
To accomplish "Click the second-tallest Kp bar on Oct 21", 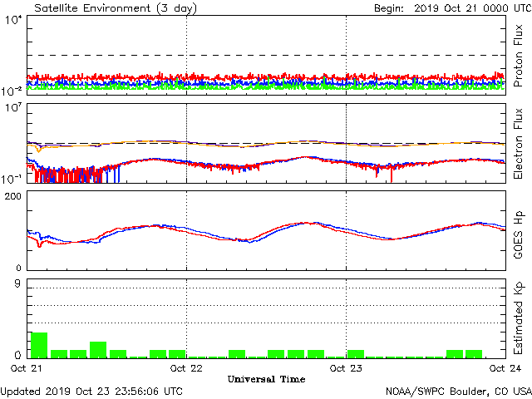I will pos(98,350).
